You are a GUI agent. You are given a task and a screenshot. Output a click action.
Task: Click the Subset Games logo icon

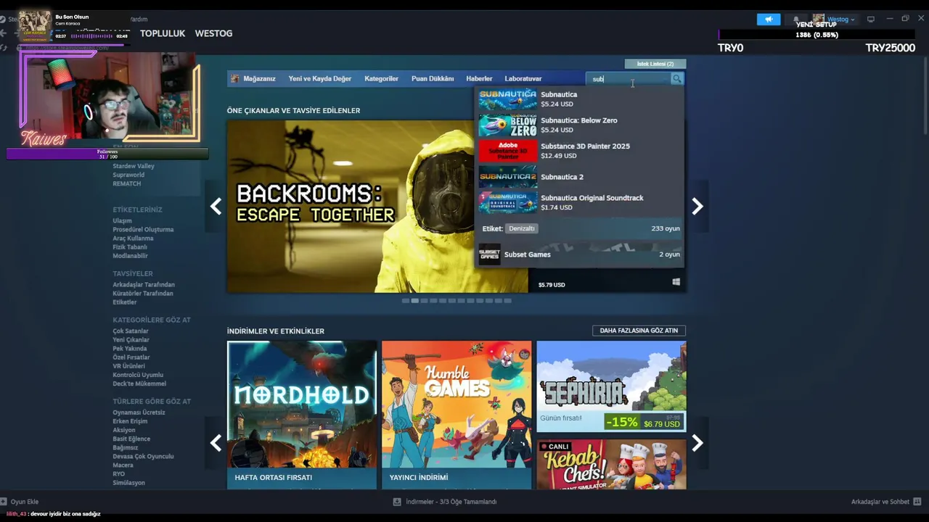(489, 254)
